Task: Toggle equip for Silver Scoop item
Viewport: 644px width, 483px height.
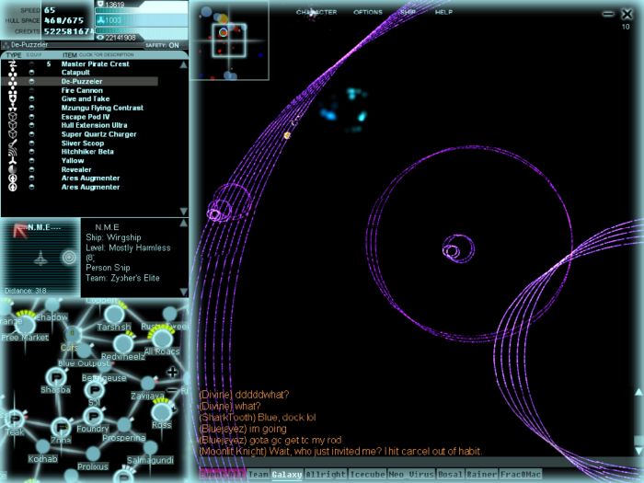Action: coord(32,143)
